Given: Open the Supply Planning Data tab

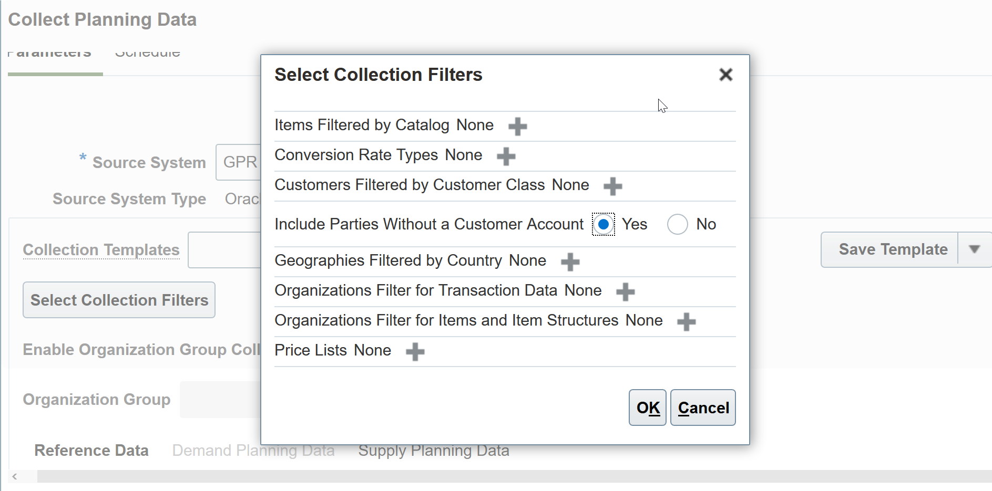Looking at the screenshot, I should [433, 451].
